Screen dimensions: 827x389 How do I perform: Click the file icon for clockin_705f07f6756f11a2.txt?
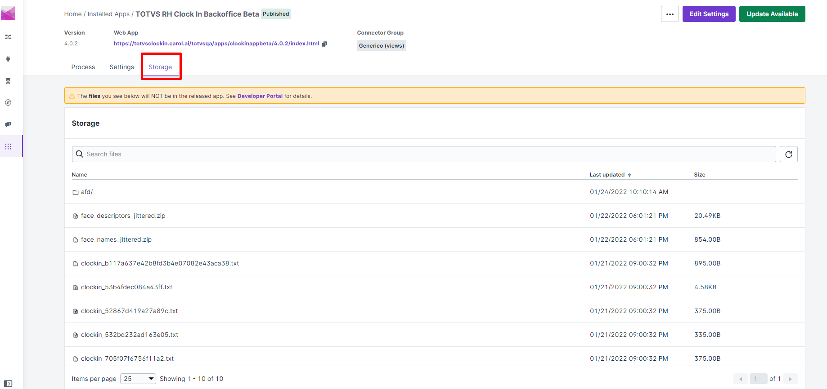[76, 359]
